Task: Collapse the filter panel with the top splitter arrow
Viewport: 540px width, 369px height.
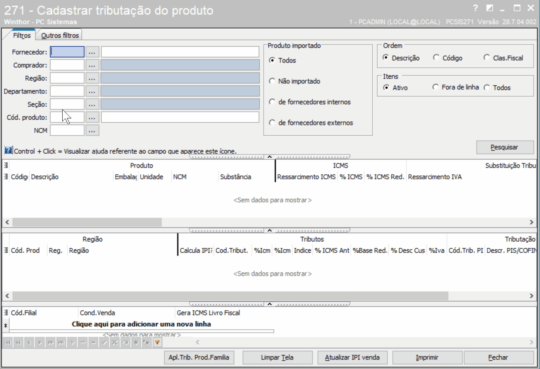Action: point(270,157)
